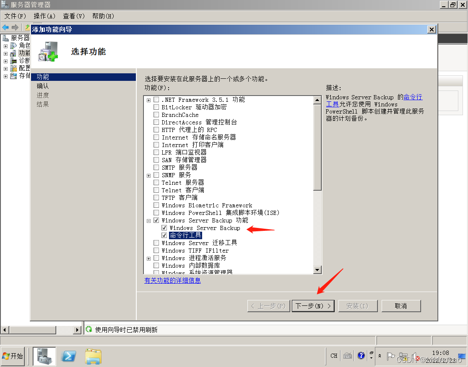This screenshot has width=468, height=367.
Task: Expand Windows 进程激活服务 node
Action: (148, 258)
